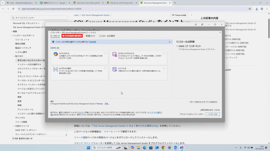Open the Chrome downloads icon
The width and height of the screenshot is (270, 151).
coord(257,9)
